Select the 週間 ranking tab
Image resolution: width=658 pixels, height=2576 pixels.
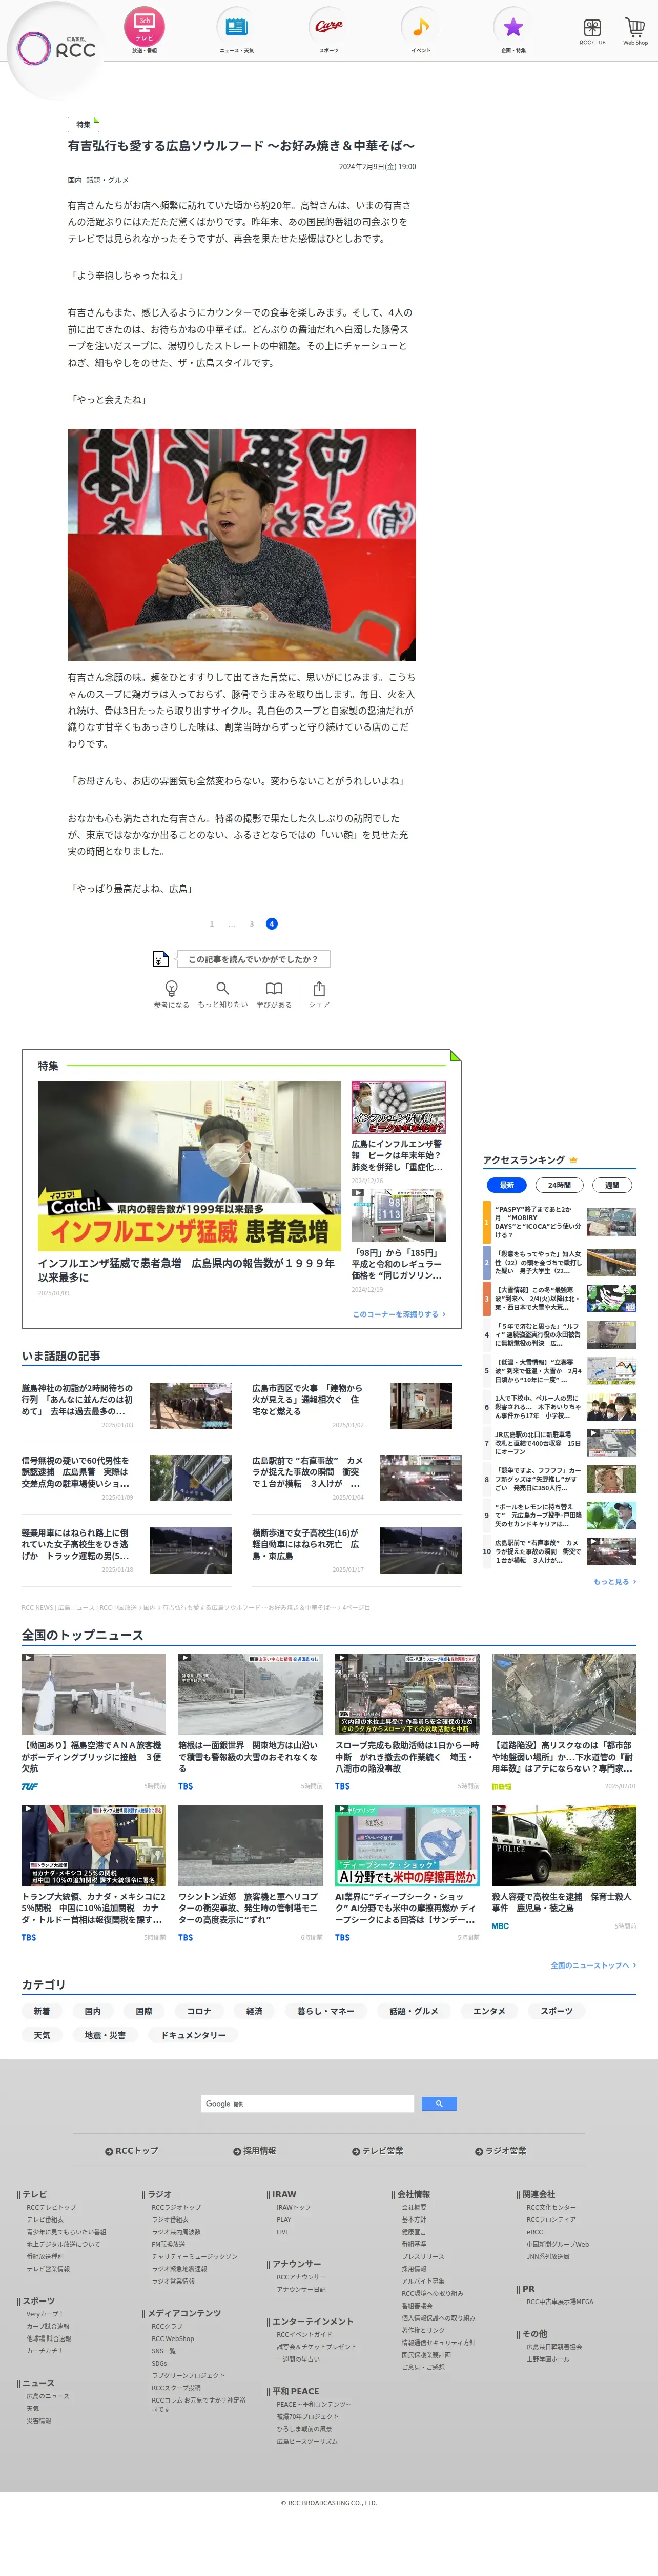(x=612, y=1185)
